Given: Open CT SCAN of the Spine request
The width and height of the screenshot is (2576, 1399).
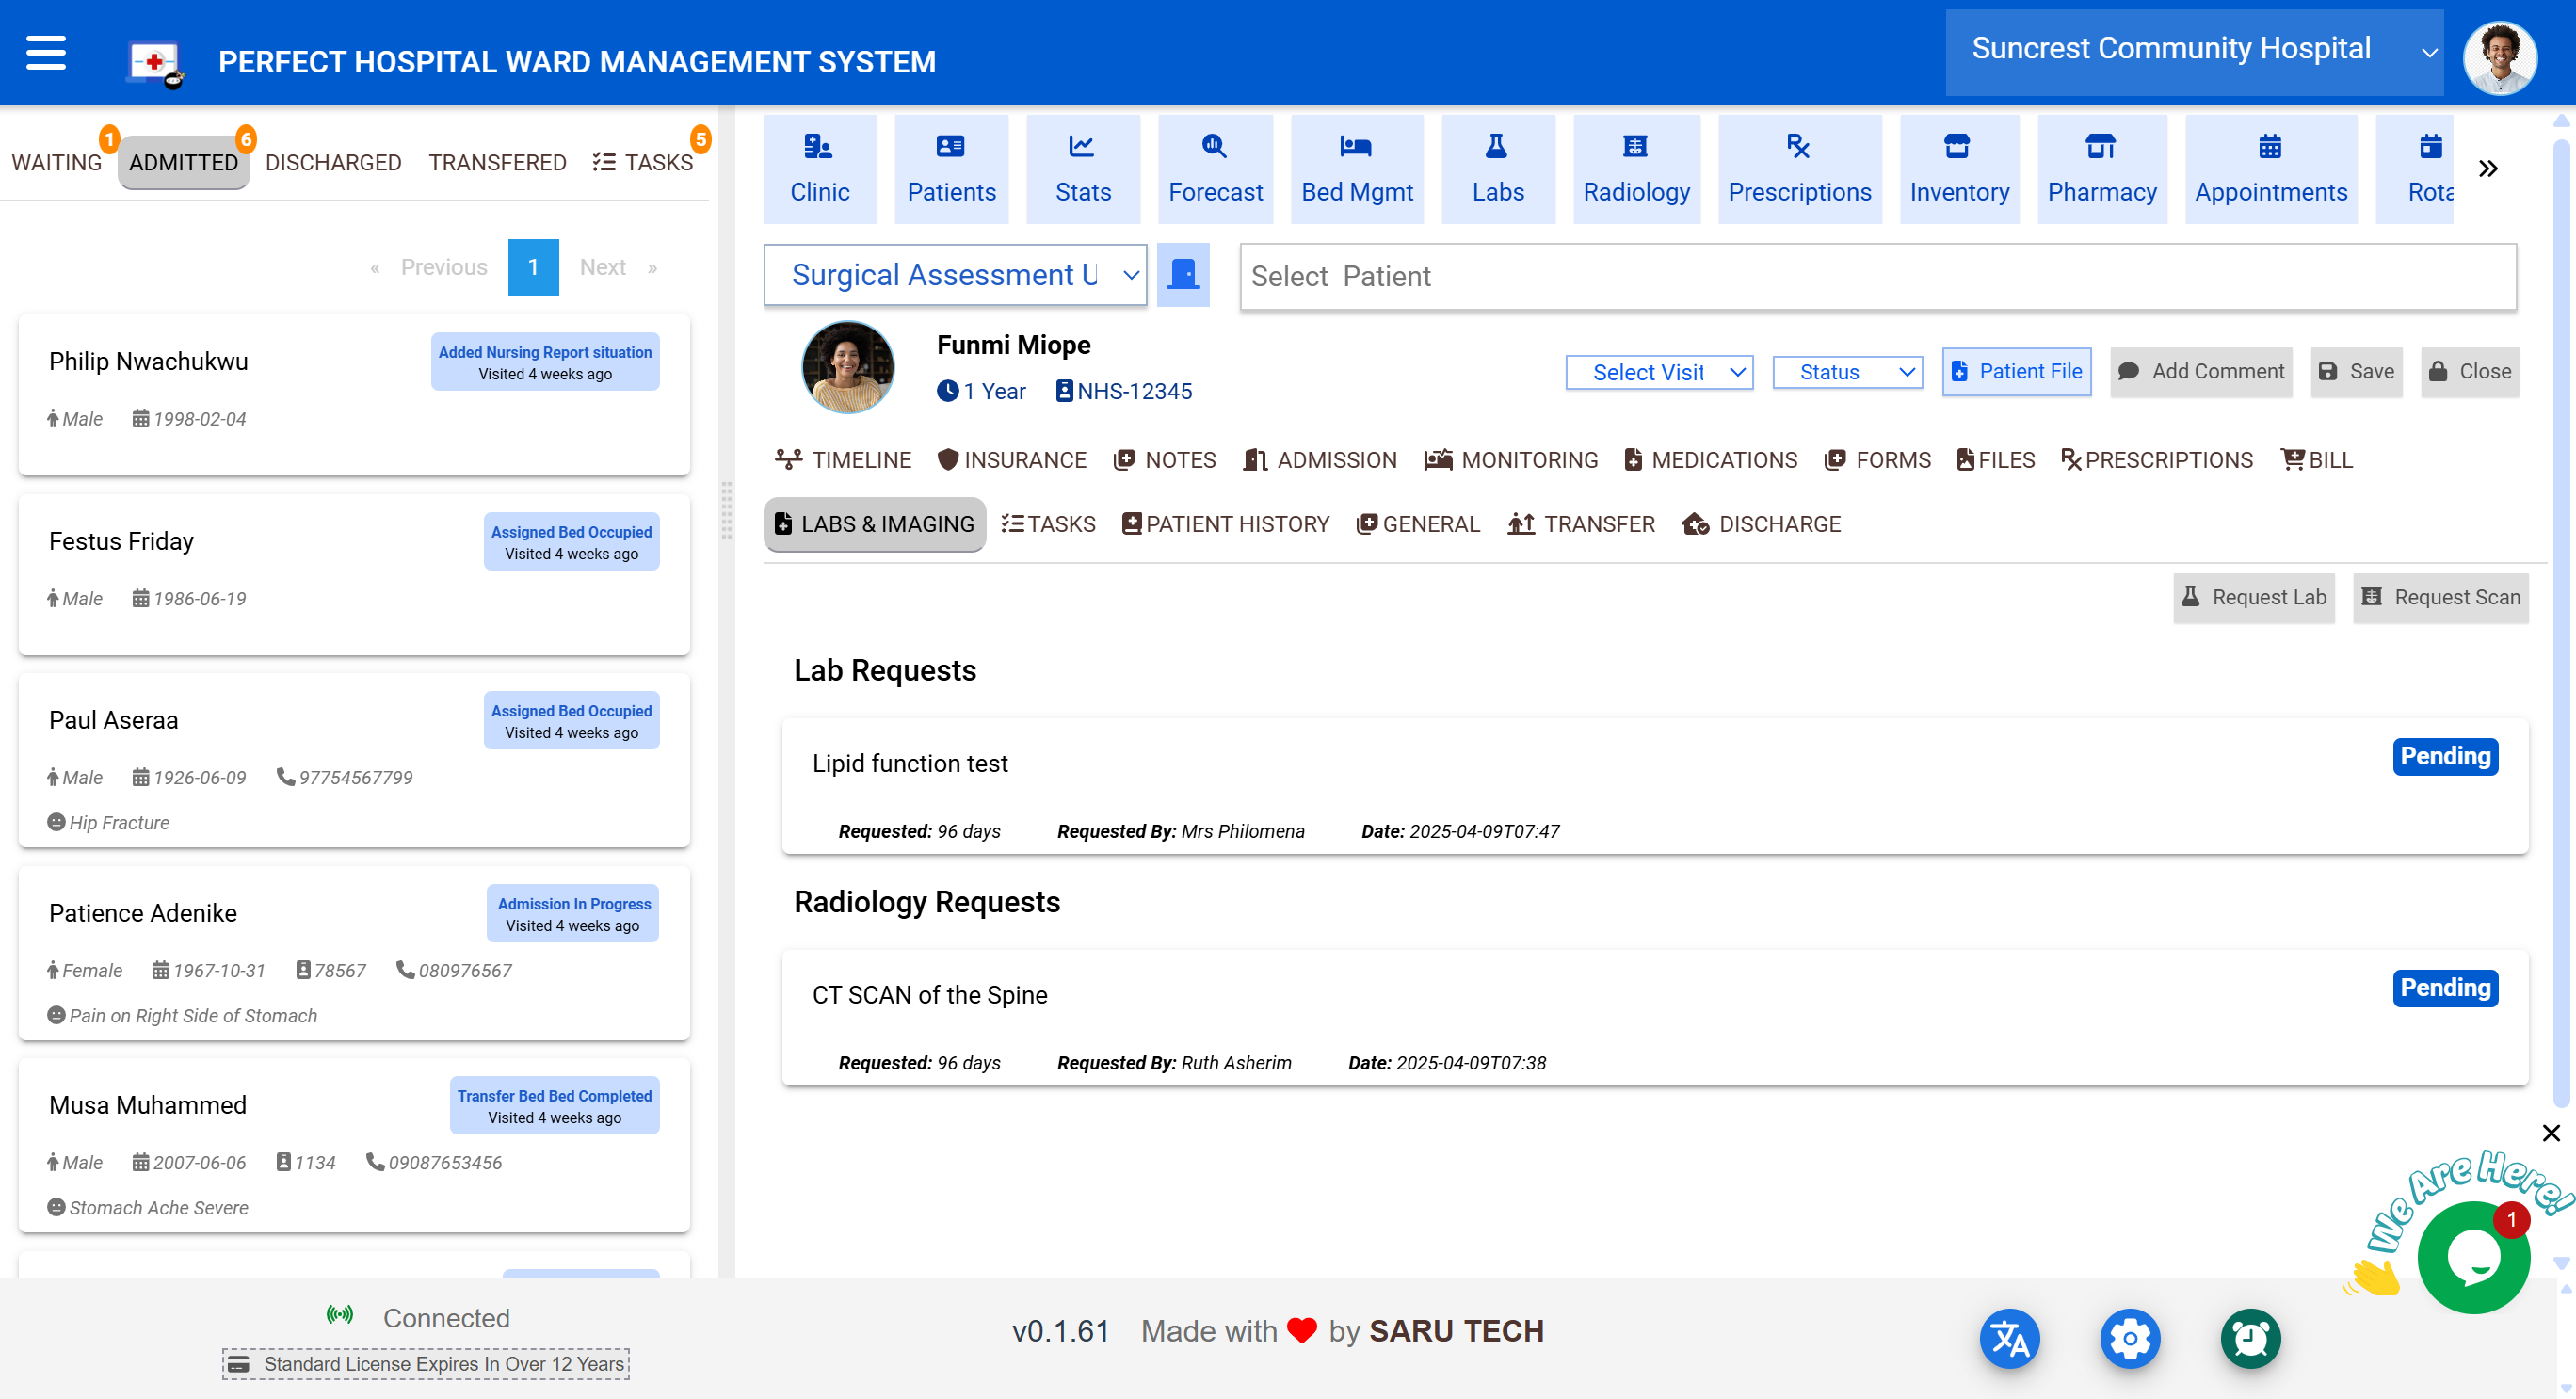Looking at the screenshot, I should [1654, 1017].
